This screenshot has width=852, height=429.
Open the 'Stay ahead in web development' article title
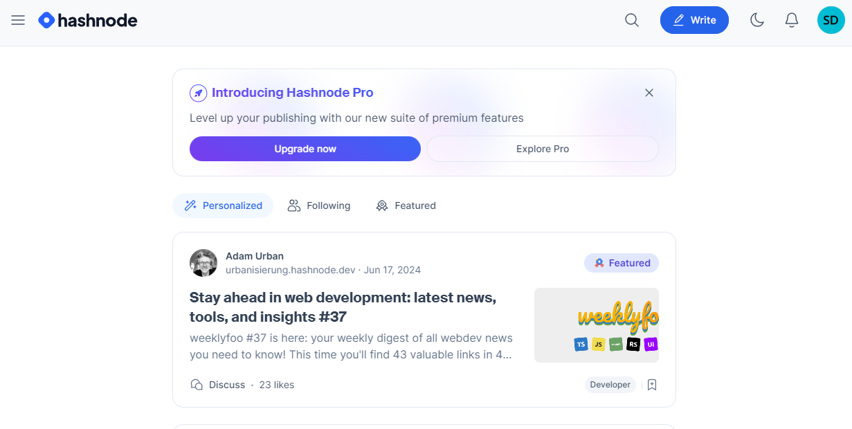tap(343, 307)
